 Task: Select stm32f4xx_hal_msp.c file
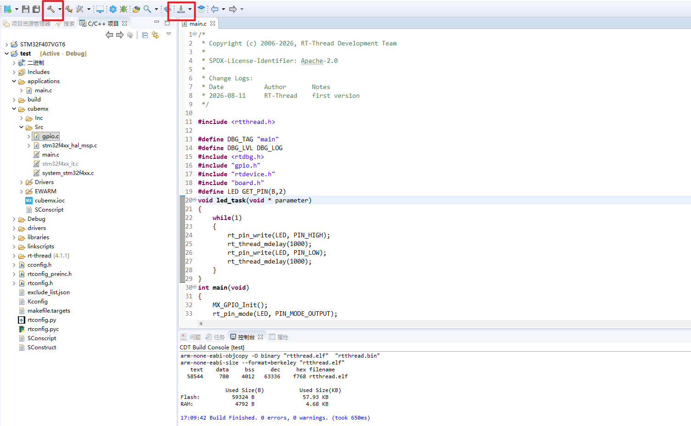pos(69,146)
